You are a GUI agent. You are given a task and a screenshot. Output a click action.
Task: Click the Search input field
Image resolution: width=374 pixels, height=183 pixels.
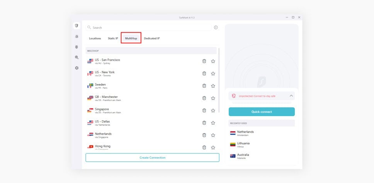click(x=148, y=27)
